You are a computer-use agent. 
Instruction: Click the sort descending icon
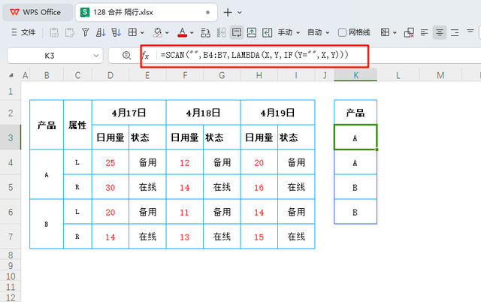(x=116, y=32)
